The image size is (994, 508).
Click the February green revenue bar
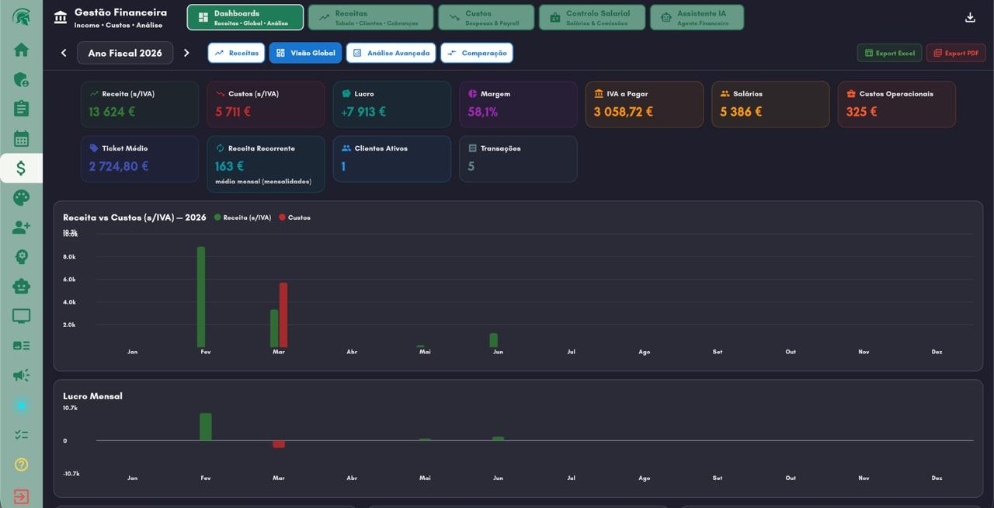click(201, 297)
